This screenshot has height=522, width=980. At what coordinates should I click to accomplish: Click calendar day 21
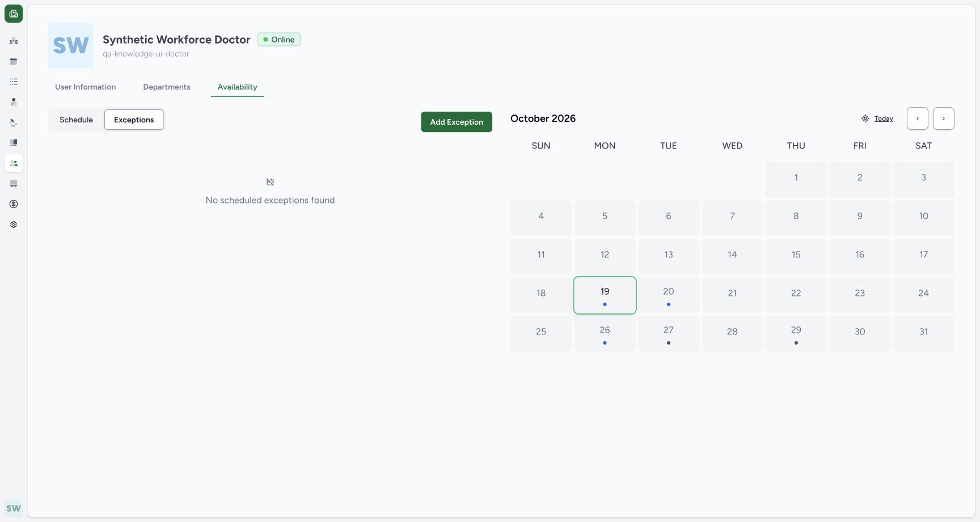[x=732, y=295]
